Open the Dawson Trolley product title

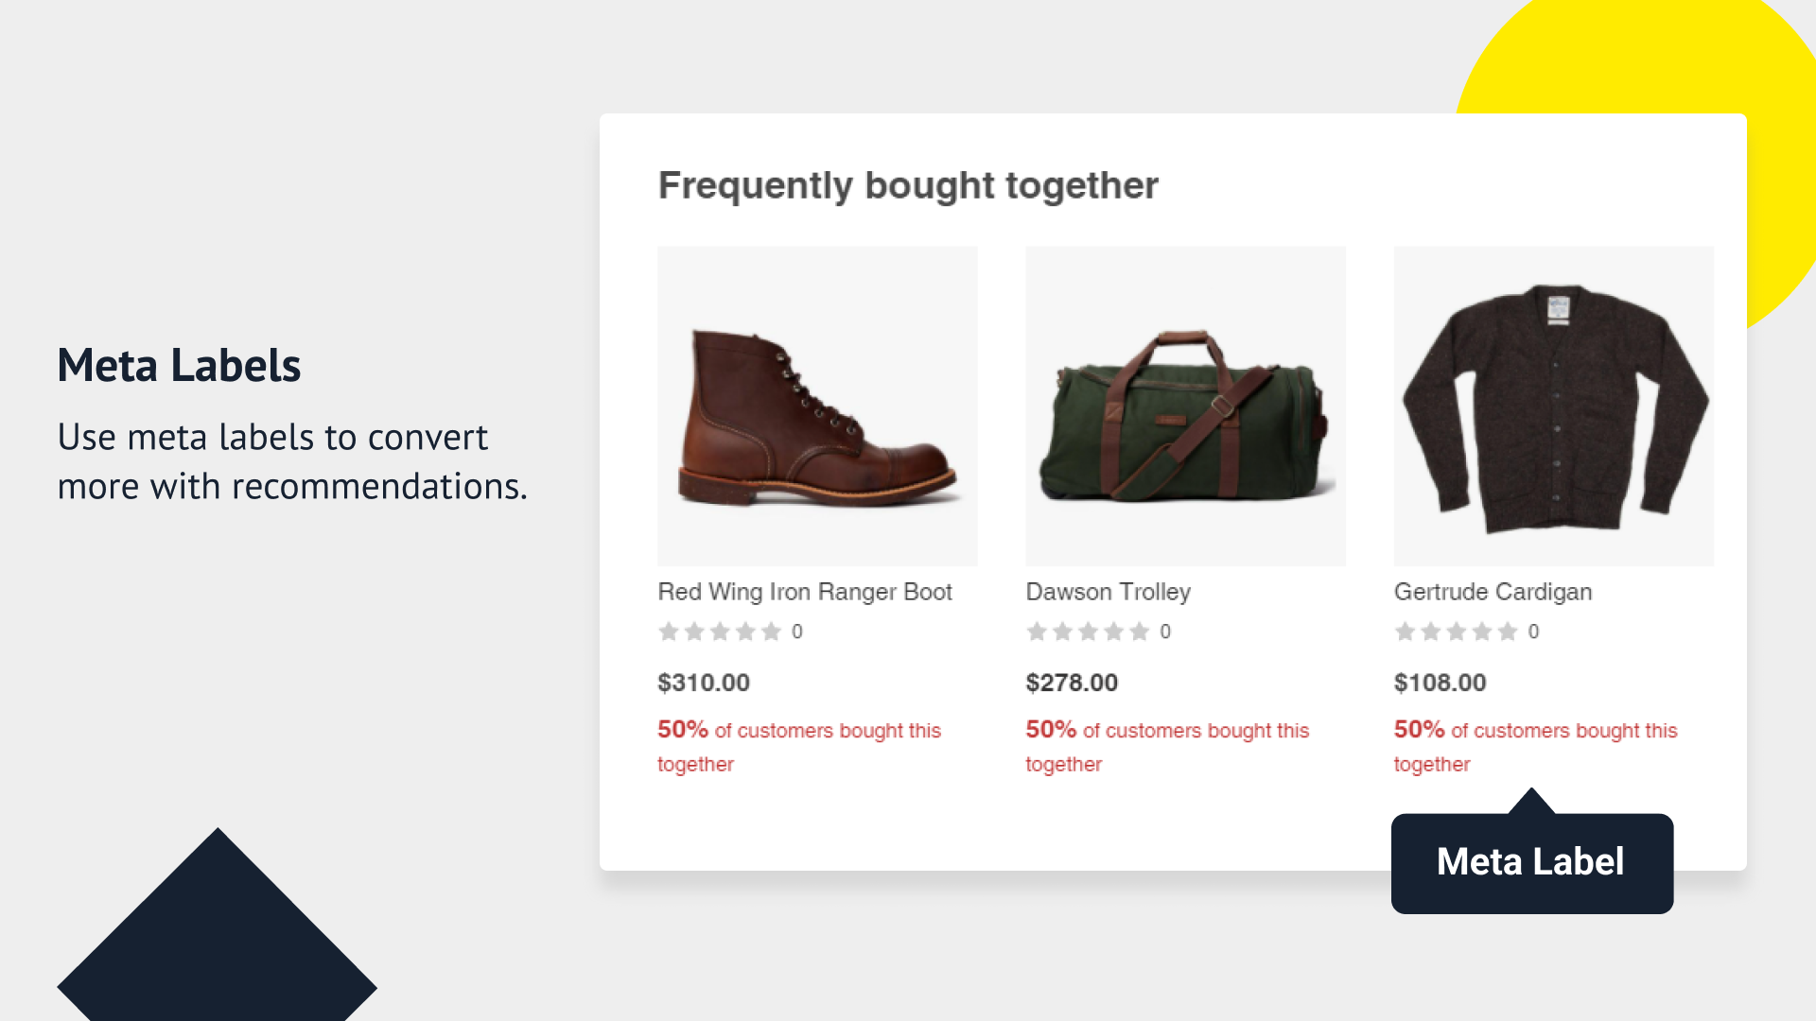coord(1108,592)
